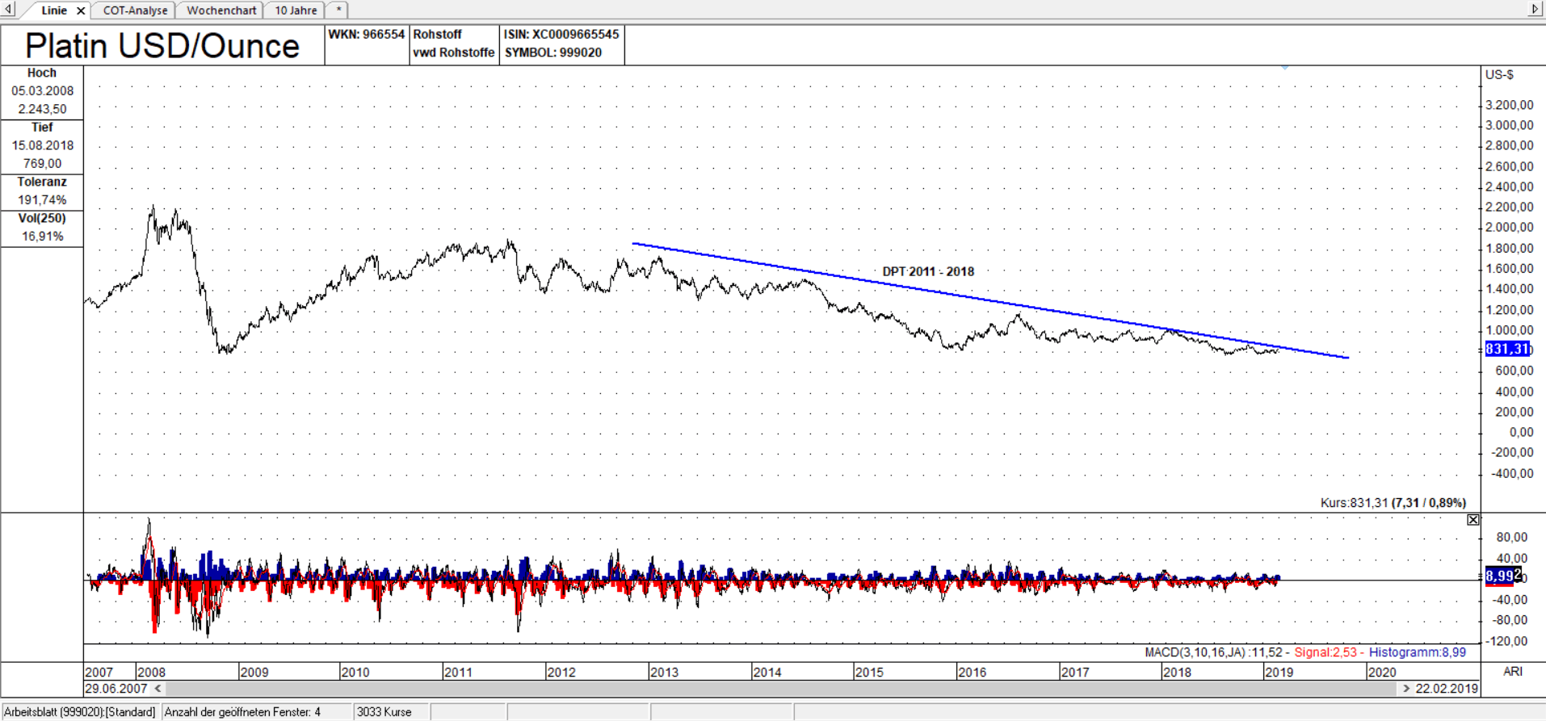Click the ARI scale mode label
Viewport: 1546px width, 721px height.
(1512, 671)
